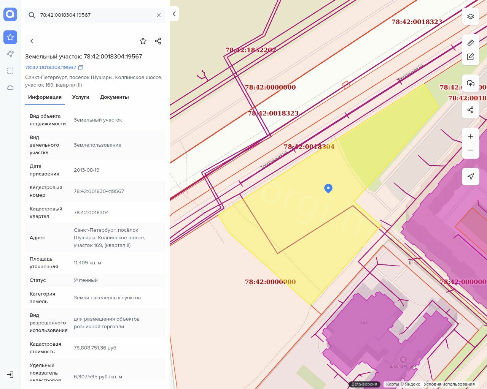Viewport: 487px width, 389px height.
Task: Clear the search field
Action: coord(159,15)
